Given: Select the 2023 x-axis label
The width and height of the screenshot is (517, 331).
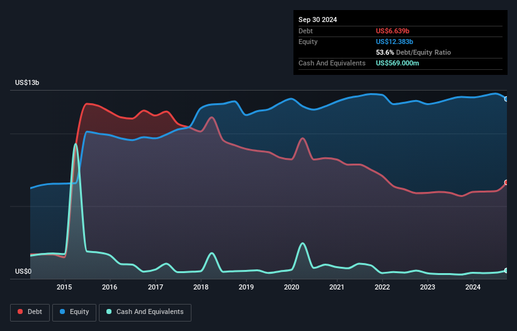Looking at the screenshot, I should [x=428, y=287].
